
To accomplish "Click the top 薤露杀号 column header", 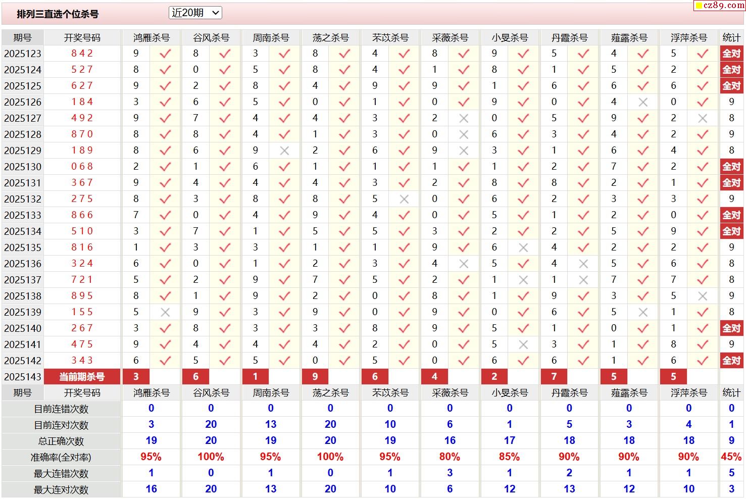I will [x=629, y=38].
